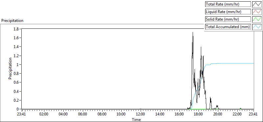The height and width of the screenshot is (122, 263).
Task: Click the Time x-axis label
Action: [x=136, y=119]
